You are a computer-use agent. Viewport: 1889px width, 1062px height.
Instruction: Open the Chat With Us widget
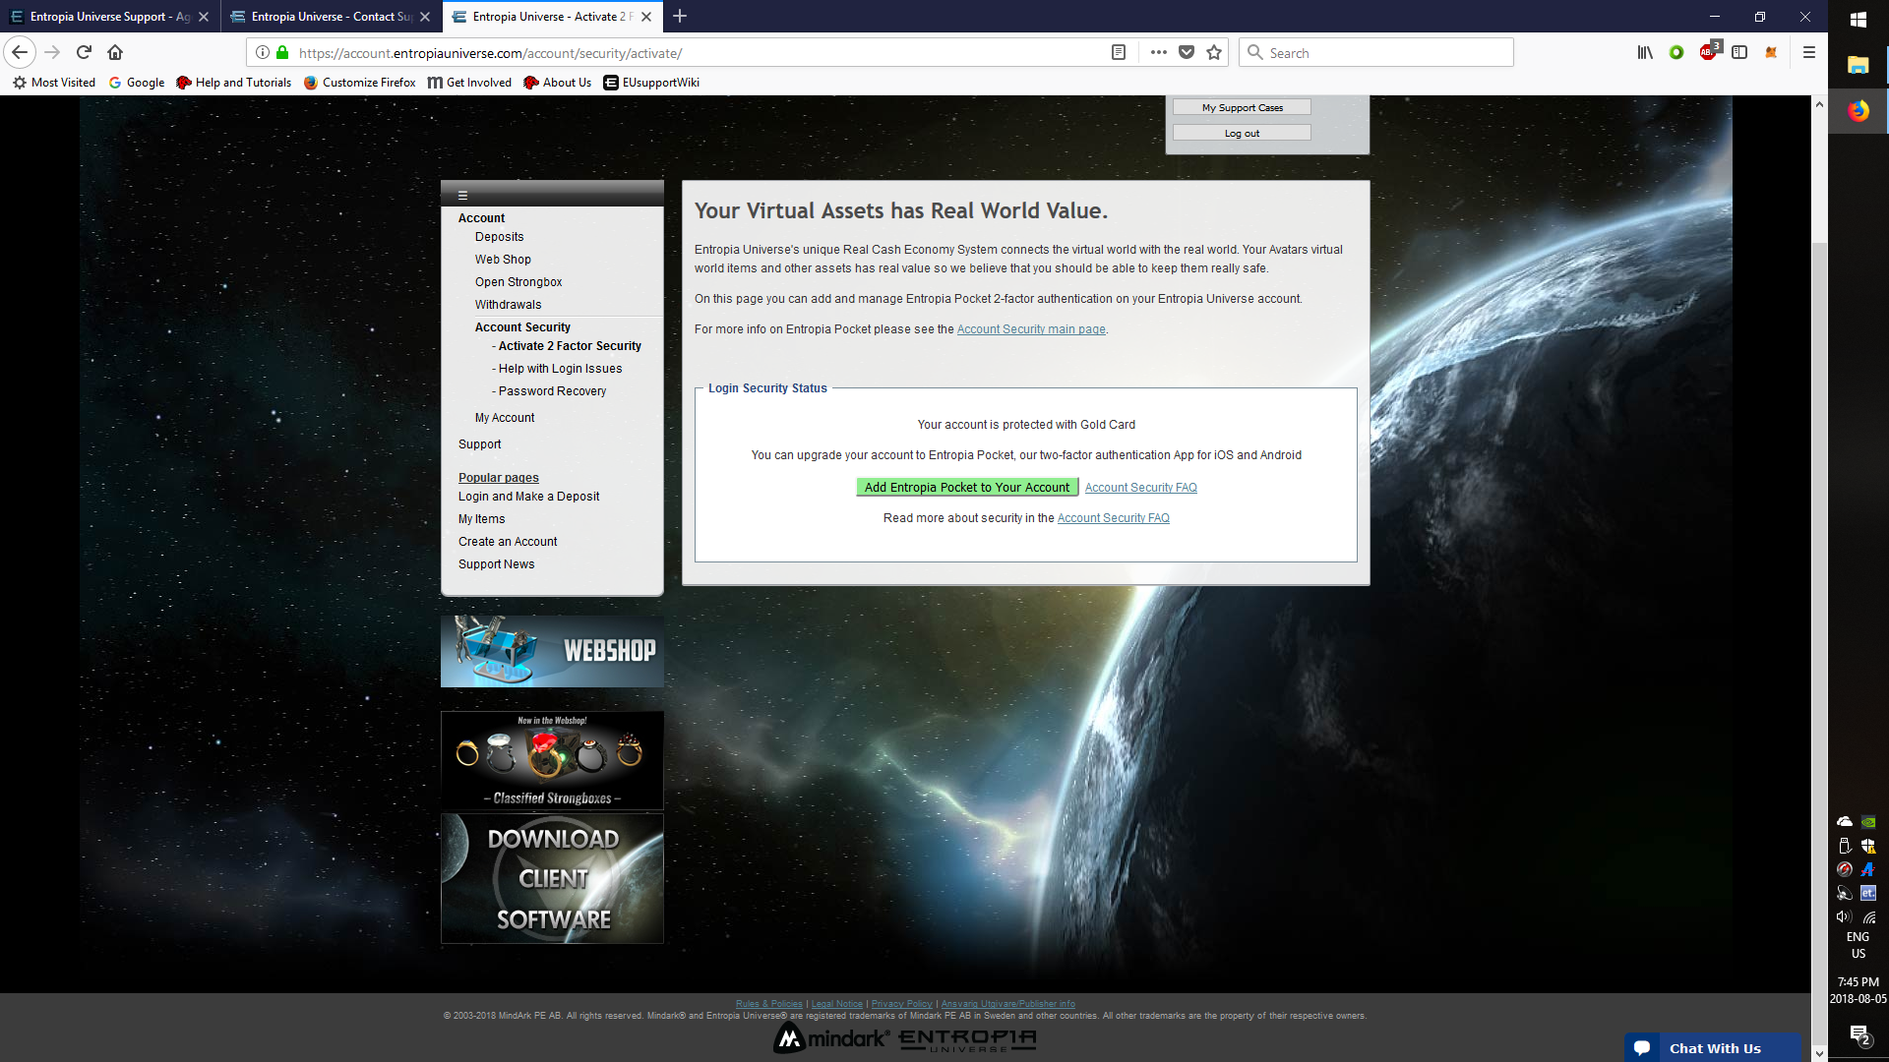pyautogui.click(x=1713, y=1048)
